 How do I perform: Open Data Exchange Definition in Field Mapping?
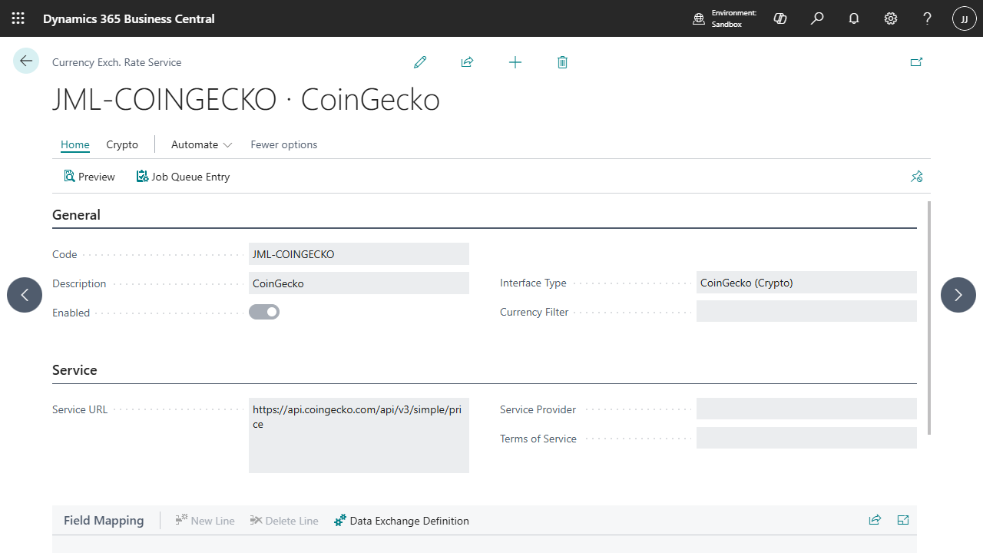(x=401, y=520)
